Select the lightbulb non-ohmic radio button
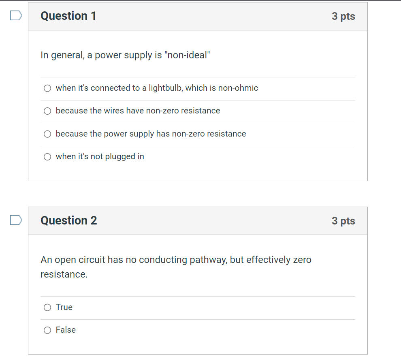The width and height of the screenshot is (401, 359). pos(47,88)
